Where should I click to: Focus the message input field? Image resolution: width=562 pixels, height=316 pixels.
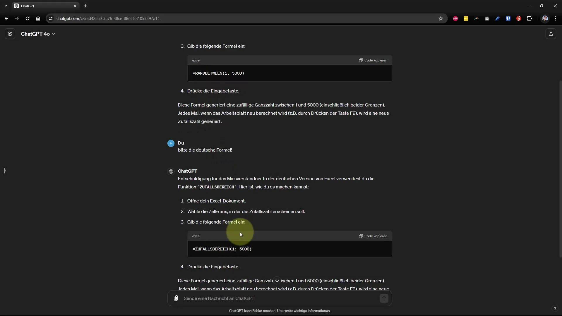280,298
